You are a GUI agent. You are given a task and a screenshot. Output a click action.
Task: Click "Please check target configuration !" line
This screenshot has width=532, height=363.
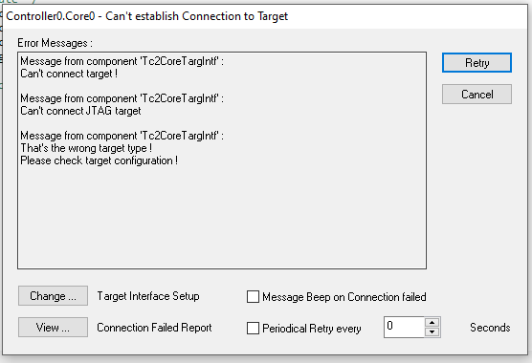coord(100,160)
